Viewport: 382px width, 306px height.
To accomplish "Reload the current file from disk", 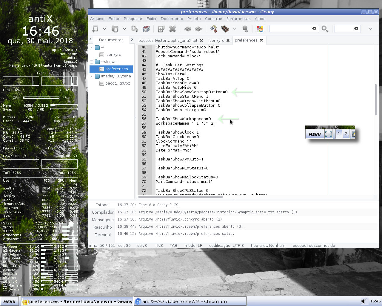I will [161, 29].
